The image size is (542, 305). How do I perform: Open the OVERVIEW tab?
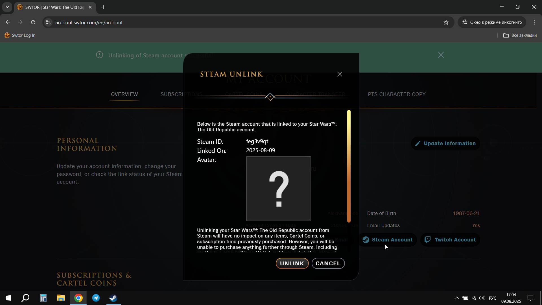tap(124, 94)
